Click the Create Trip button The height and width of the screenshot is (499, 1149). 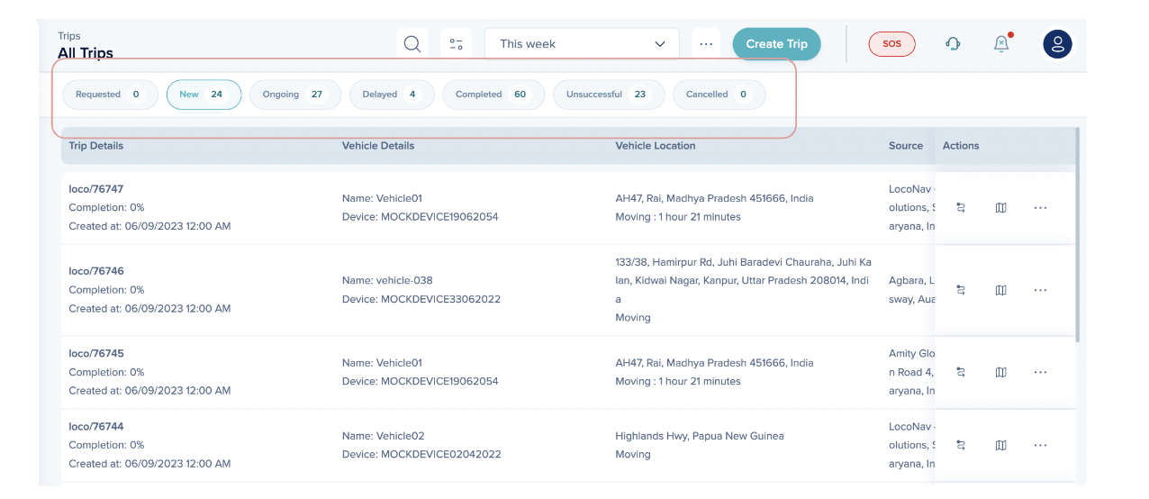tap(776, 44)
